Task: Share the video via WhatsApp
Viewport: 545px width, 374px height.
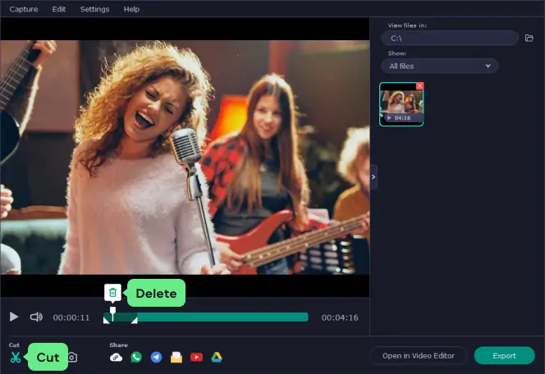Action: [136, 357]
